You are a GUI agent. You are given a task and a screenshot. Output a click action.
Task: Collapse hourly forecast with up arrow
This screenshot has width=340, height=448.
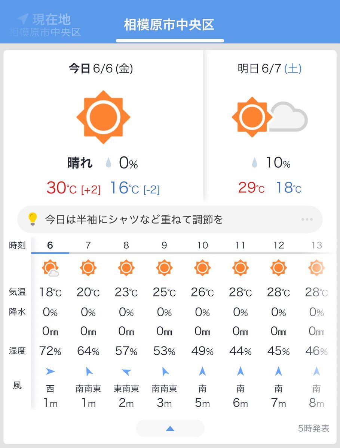(x=170, y=428)
